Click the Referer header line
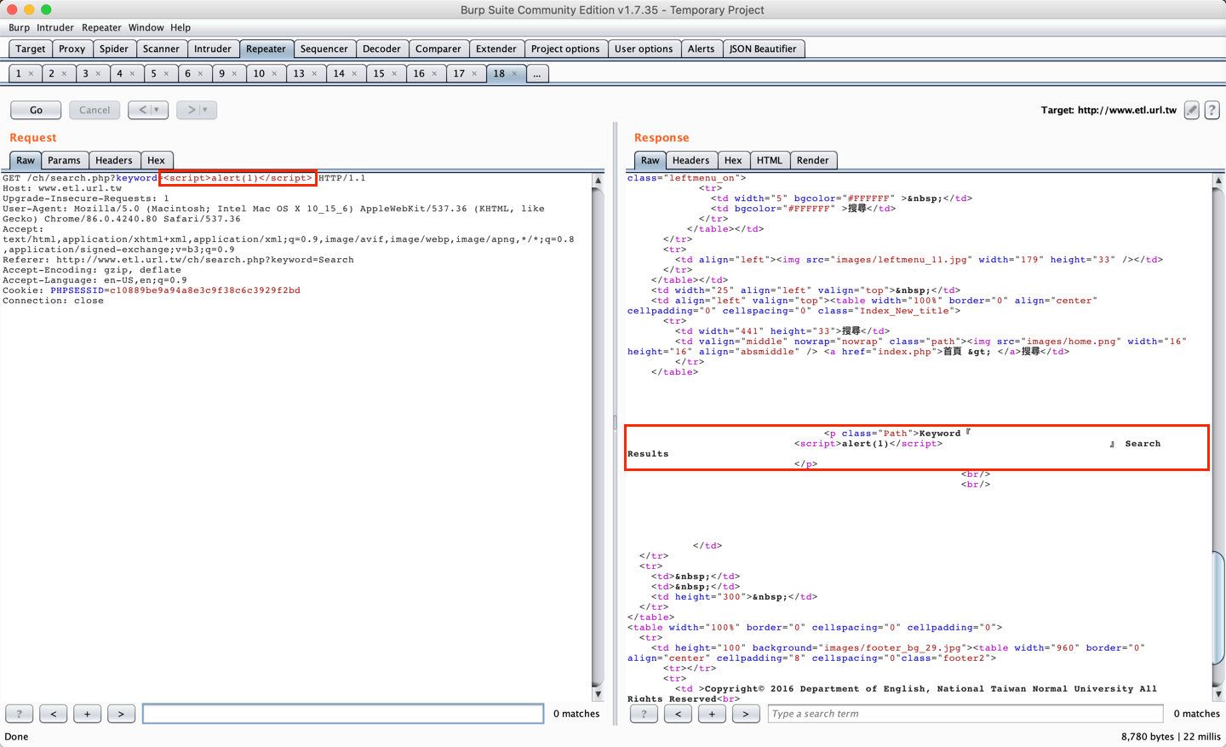The width and height of the screenshot is (1226, 747). tap(178, 260)
